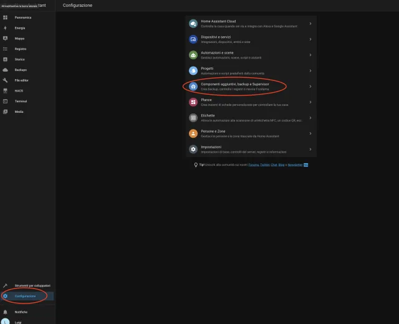399x324 pixels.
Task: Select HACS from the sidebar
Action: [19, 90]
